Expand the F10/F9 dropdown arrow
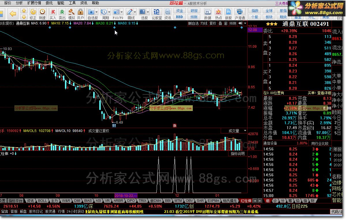The width and height of the screenshot is (346, 220). point(121,12)
